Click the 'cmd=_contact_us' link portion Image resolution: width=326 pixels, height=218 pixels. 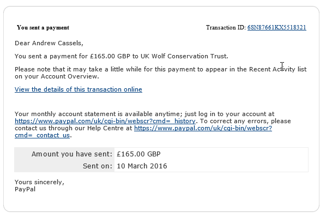pyautogui.click(x=42, y=135)
